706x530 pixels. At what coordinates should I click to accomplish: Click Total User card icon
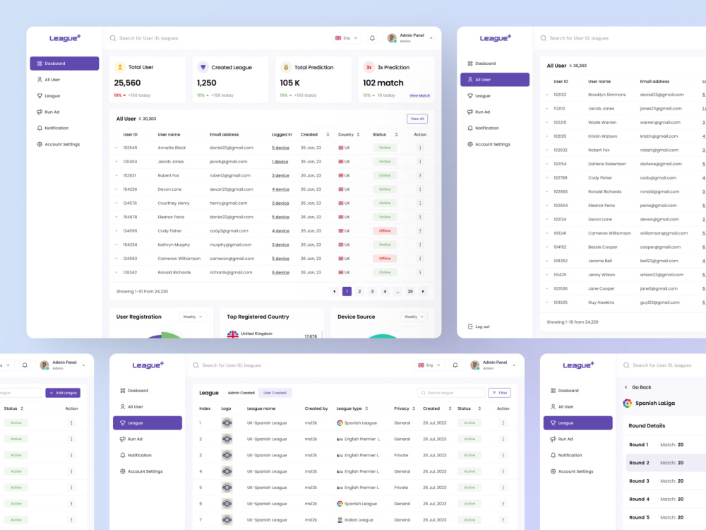(x=120, y=67)
